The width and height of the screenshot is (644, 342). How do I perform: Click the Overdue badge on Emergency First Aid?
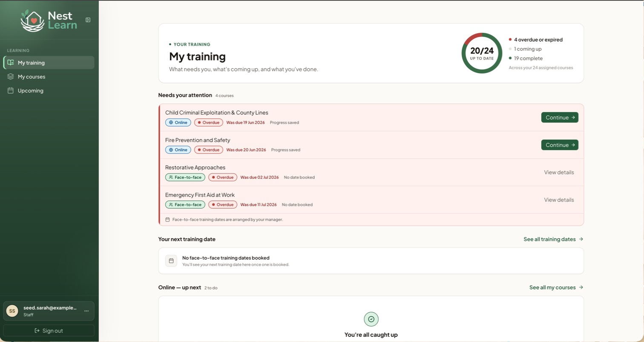pos(223,205)
